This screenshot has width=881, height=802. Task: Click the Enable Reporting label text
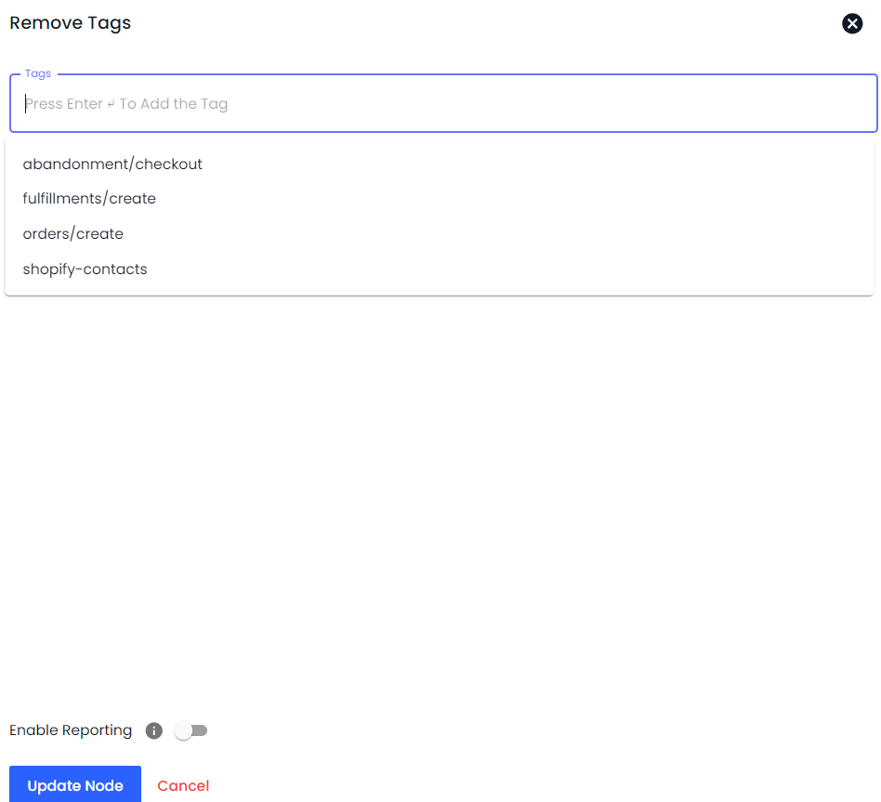pyautogui.click(x=71, y=730)
